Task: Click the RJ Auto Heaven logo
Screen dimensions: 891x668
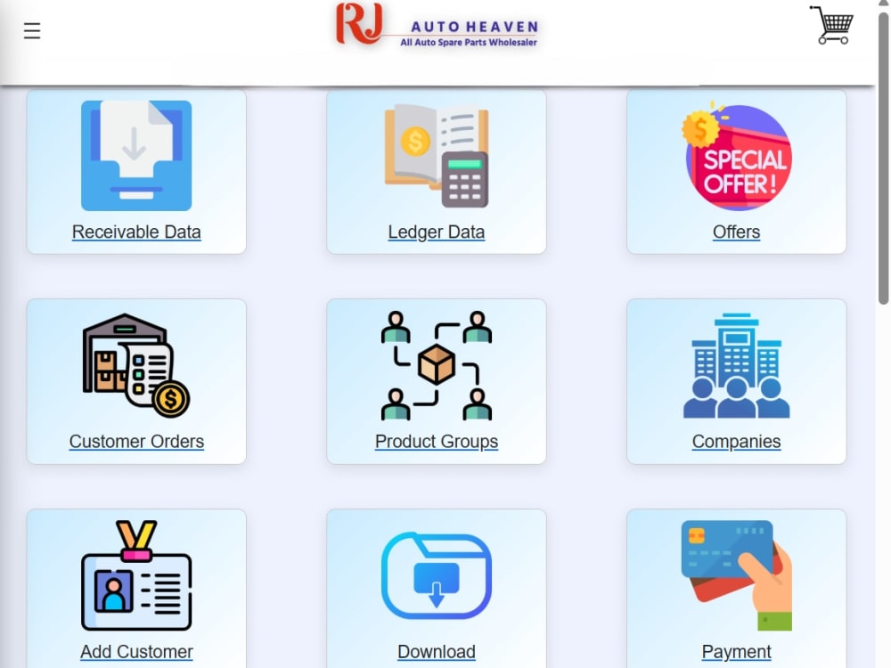Action: pyautogui.click(x=437, y=24)
